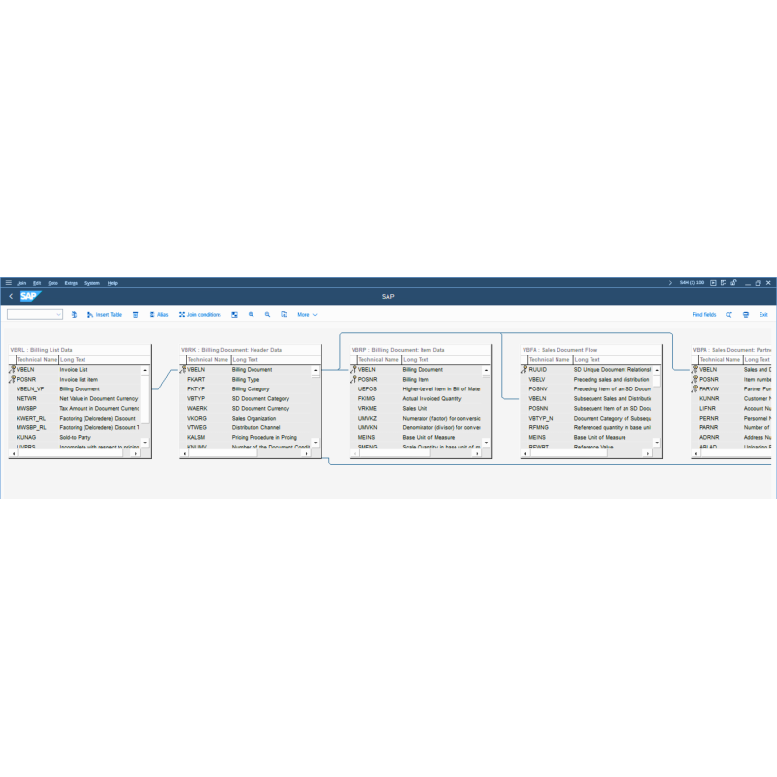Click the Find fields link

(705, 314)
